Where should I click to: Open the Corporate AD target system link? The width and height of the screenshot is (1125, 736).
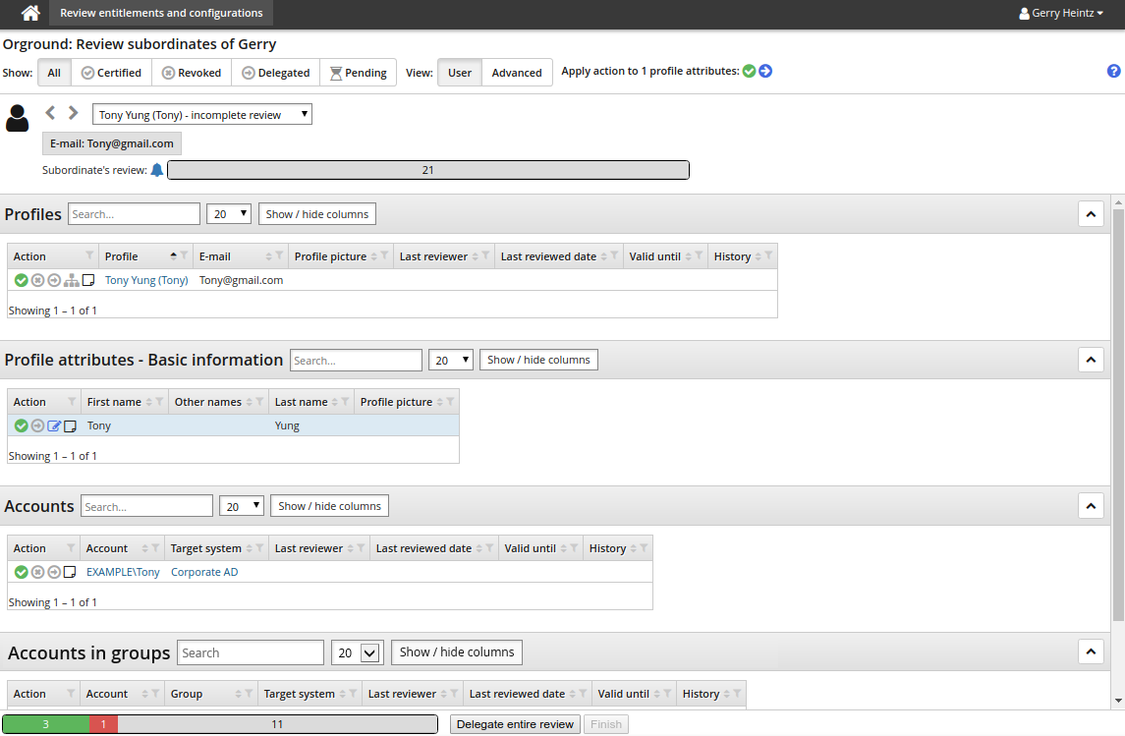(204, 572)
